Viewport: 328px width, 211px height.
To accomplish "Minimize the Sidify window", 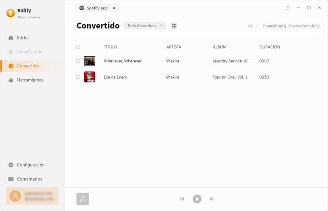I will point(298,8).
